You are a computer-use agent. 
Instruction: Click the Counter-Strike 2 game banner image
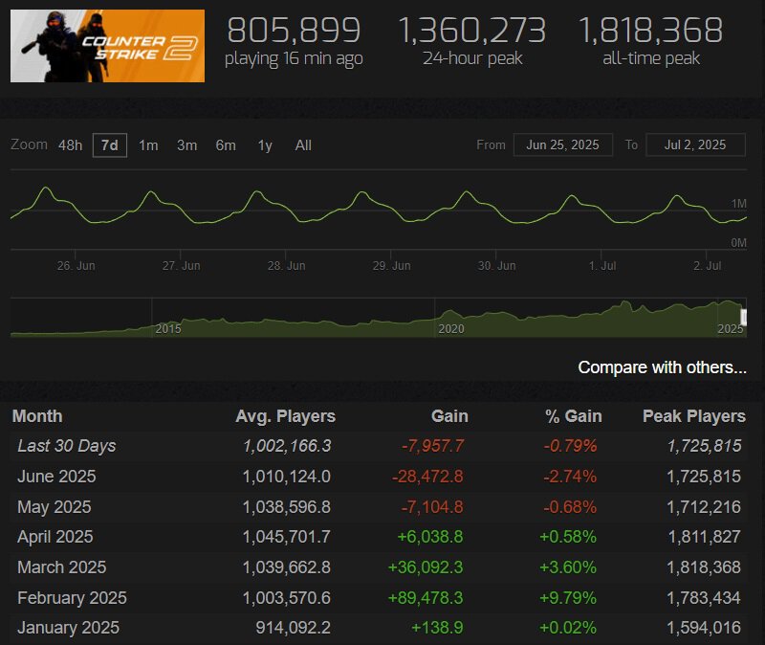tap(107, 46)
